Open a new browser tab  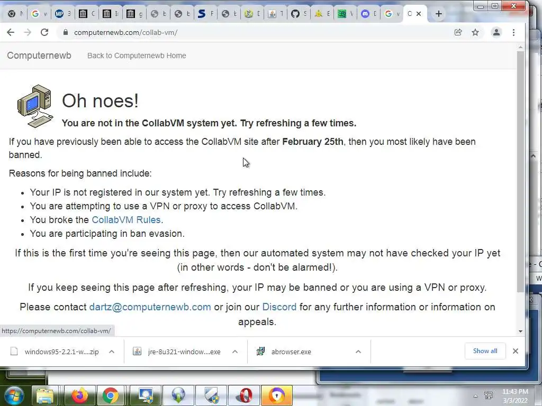[x=439, y=14]
